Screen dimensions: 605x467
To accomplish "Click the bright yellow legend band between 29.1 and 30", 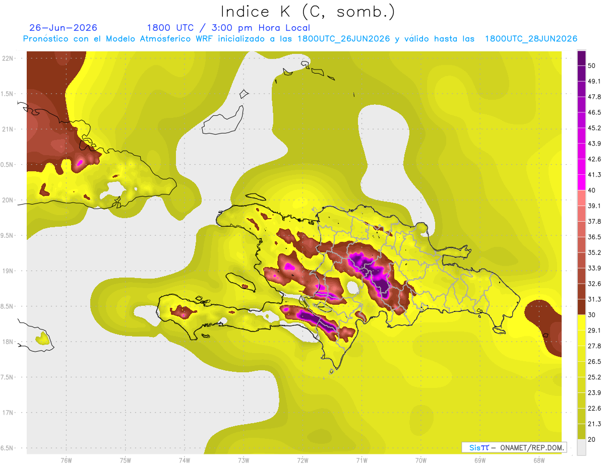I will point(581,322).
